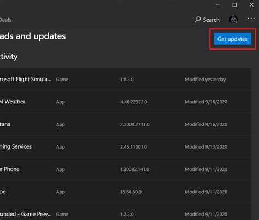Viewport: 259px width, 220px height.
Task: Click the Game label in Grounded row
Action: [62, 215]
